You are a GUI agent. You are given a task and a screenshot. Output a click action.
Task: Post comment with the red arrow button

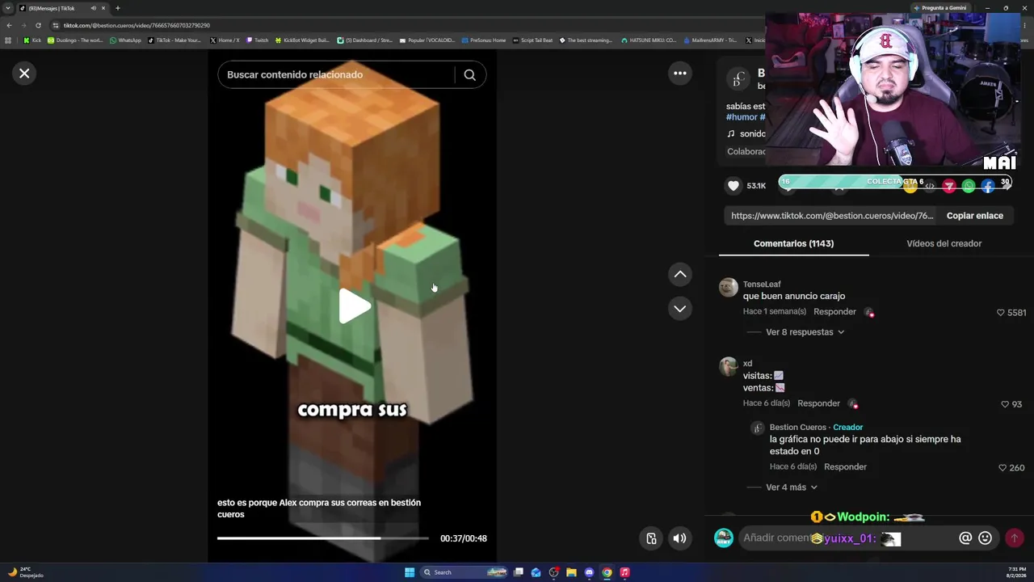[x=1014, y=538]
